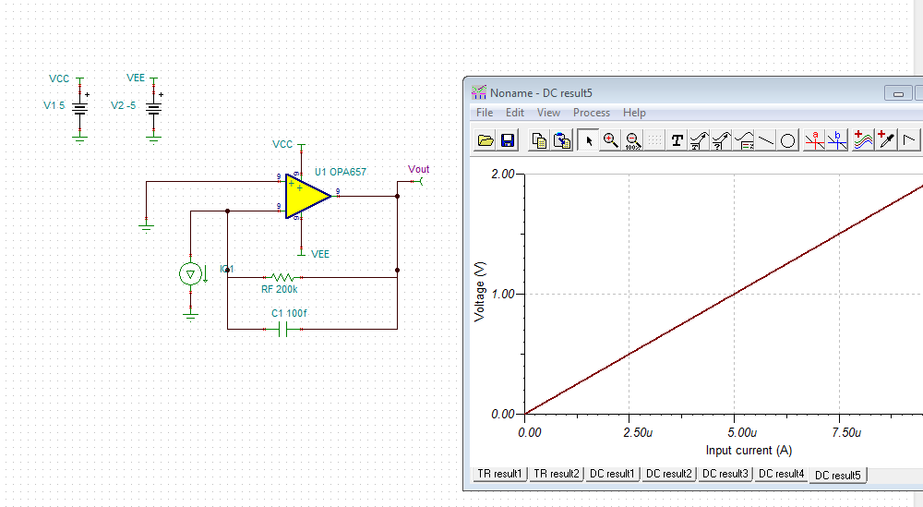Open the View menu
923x507 pixels.
point(548,113)
